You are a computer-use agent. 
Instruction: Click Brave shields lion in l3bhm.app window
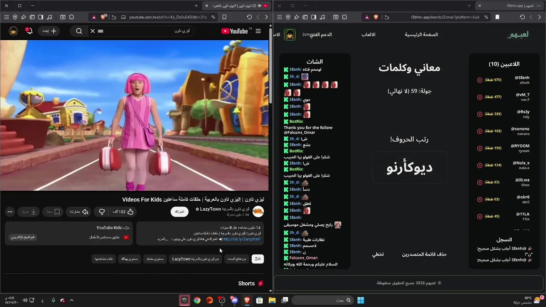coord(376,17)
